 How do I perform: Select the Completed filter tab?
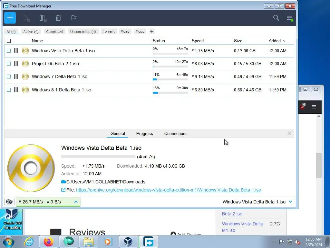(x=54, y=31)
